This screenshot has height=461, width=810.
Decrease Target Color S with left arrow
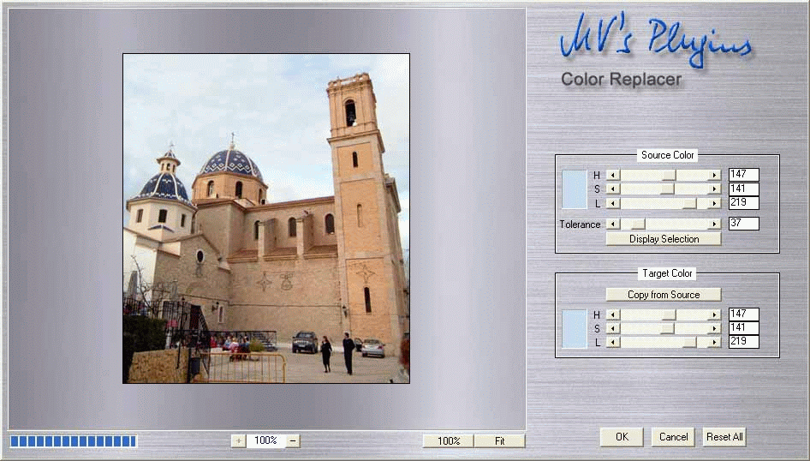point(613,328)
